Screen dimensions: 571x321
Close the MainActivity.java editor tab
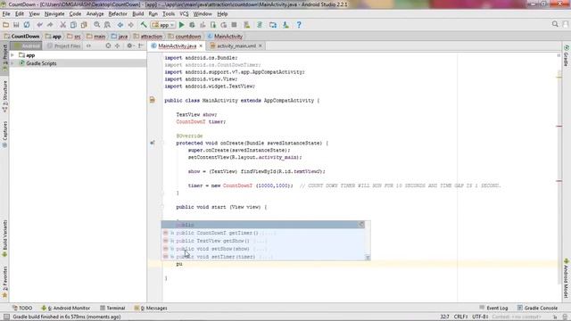click(201, 45)
